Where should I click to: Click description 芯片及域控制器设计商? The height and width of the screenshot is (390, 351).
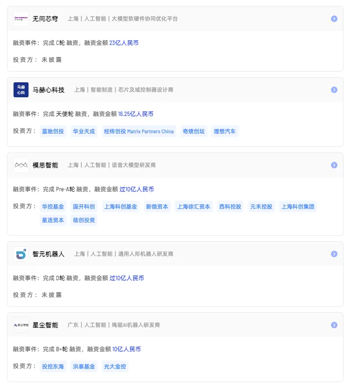(x=146, y=90)
